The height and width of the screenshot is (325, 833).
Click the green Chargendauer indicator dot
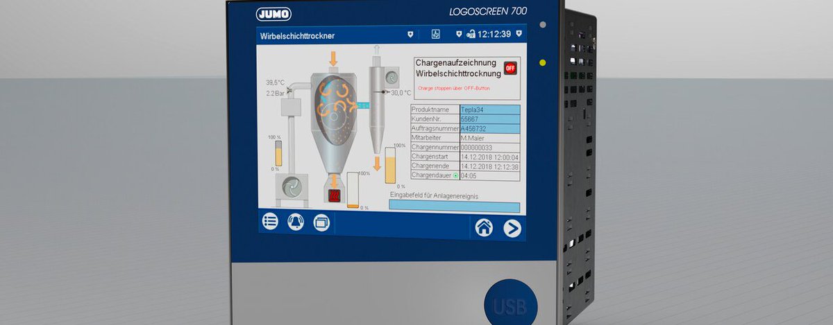point(455,176)
